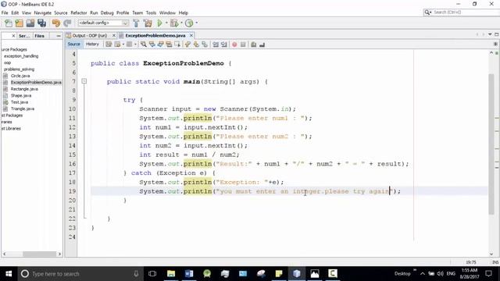Open the Debug Project dropdown arrow
The width and height of the screenshot is (500, 281).
pyautogui.click(x=181, y=23)
